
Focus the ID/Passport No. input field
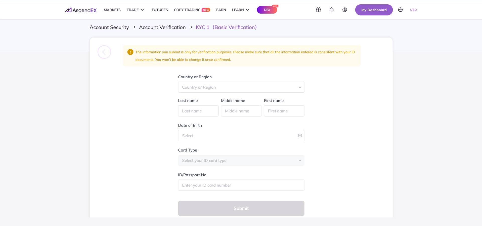[x=241, y=185]
